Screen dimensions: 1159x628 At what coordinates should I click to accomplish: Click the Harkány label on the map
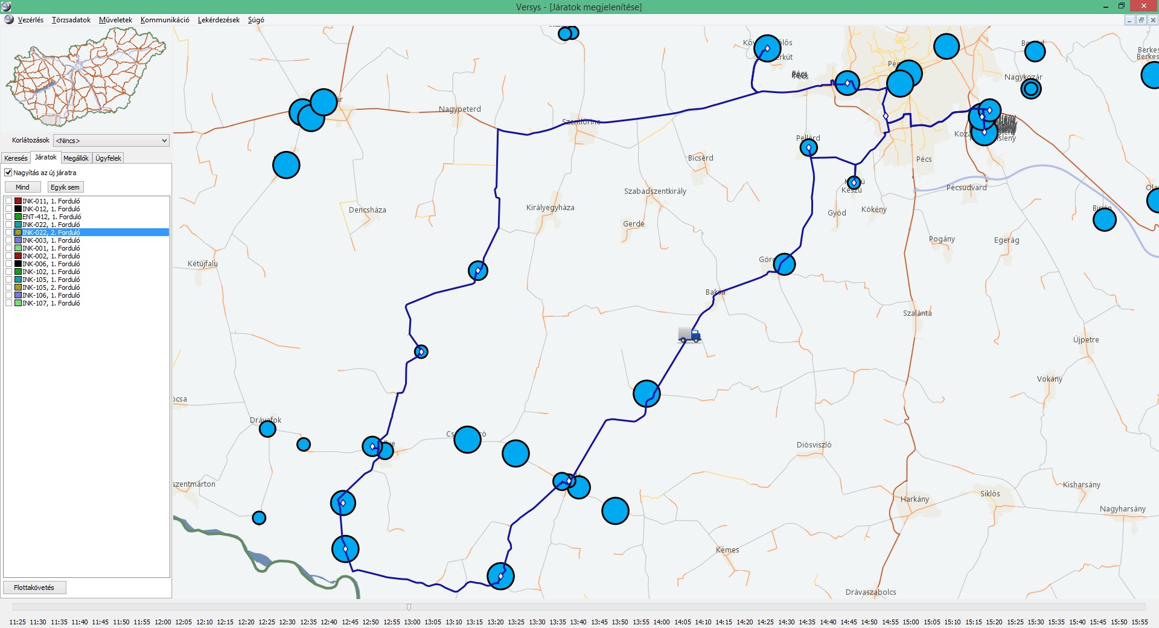click(x=915, y=499)
